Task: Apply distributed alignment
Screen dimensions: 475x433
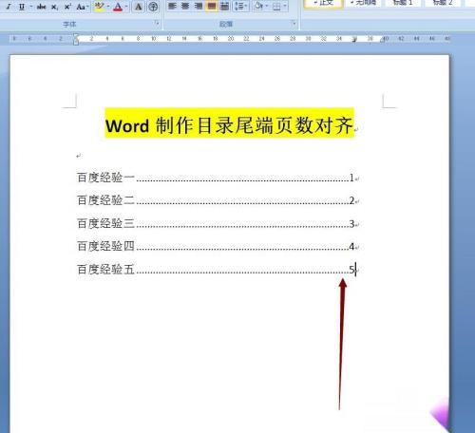Action: [x=224, y=6]
